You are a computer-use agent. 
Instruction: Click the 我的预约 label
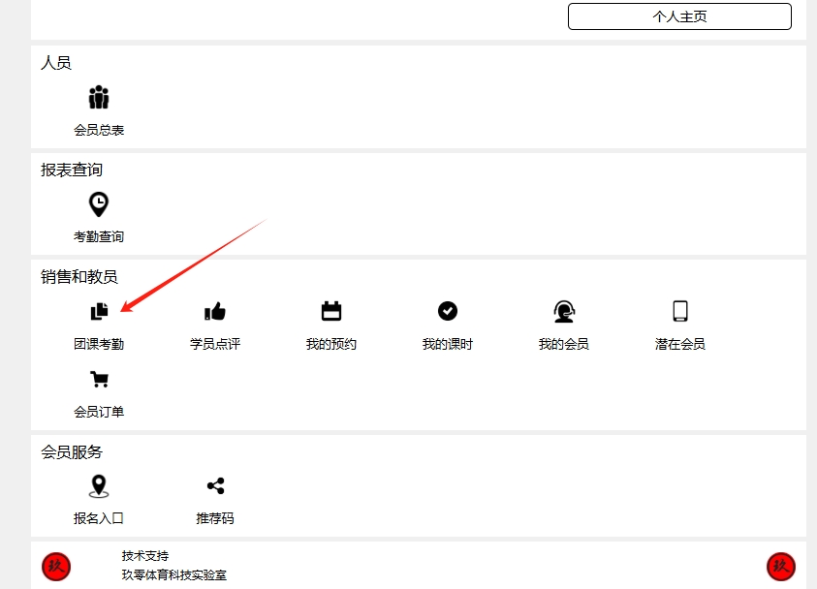[331, 344]
